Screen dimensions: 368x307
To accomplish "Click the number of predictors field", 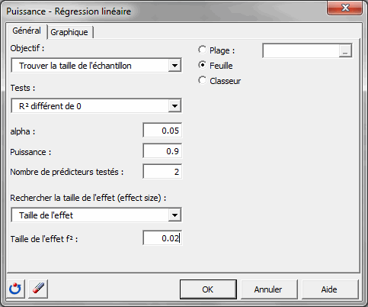I will coord(162,172).
